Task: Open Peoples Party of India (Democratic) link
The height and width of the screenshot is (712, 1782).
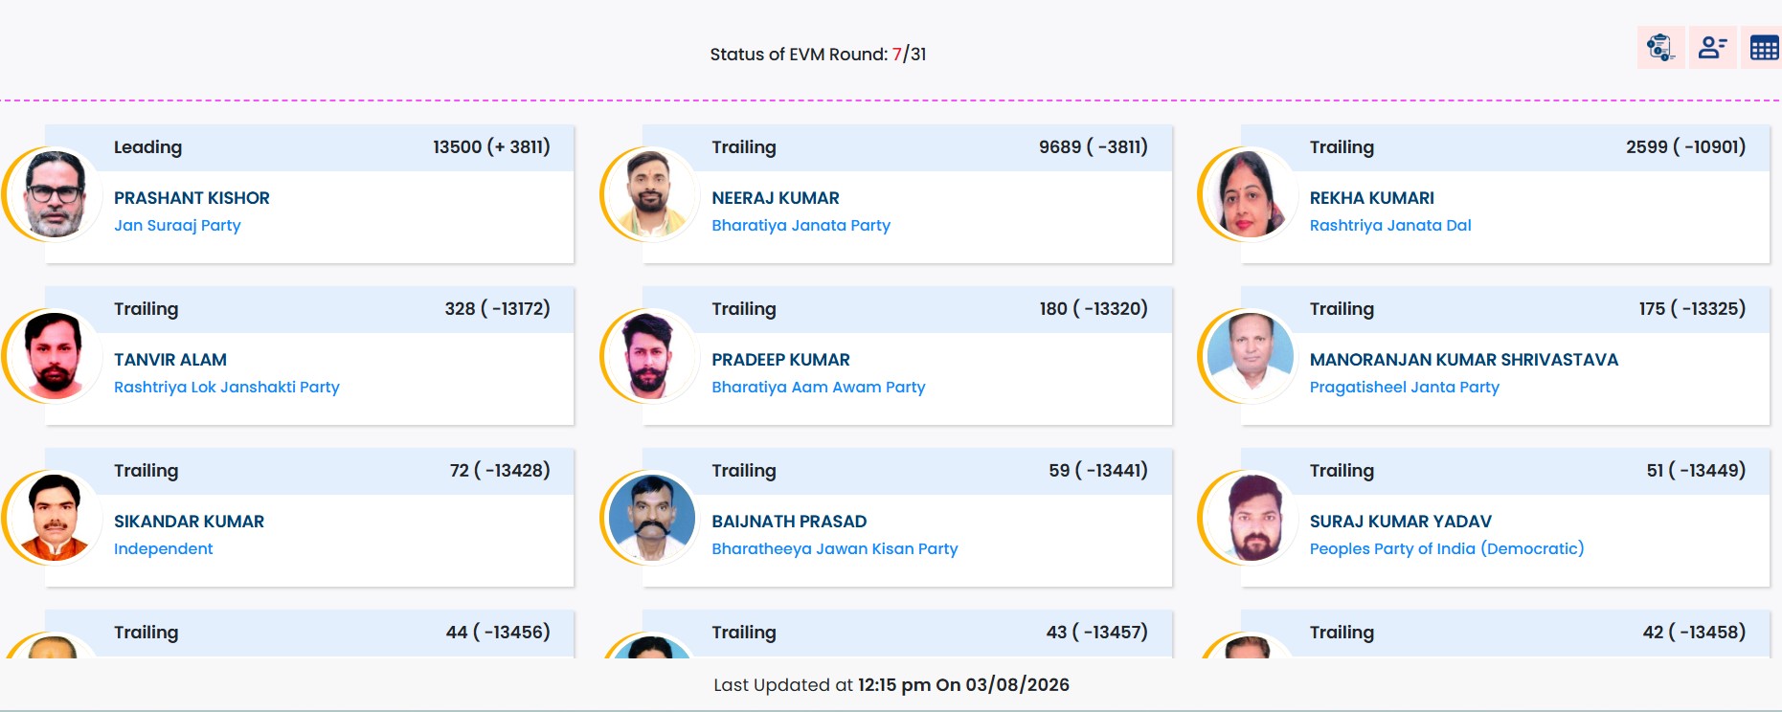Action: pos(1447,549)
